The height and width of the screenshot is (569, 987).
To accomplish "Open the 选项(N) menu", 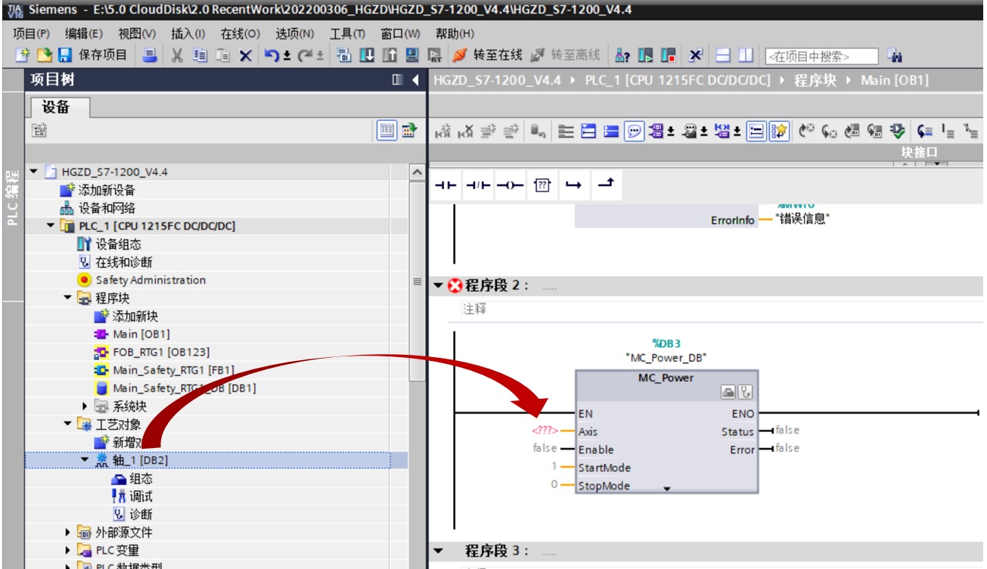I will (294, 33).
